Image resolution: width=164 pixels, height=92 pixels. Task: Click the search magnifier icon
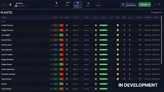[155, 4]
